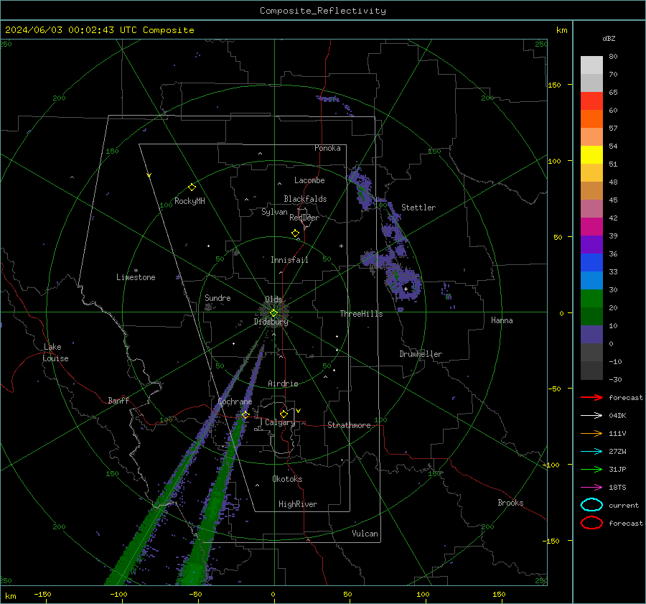Click the Ponoka city label

coord(327,148)
